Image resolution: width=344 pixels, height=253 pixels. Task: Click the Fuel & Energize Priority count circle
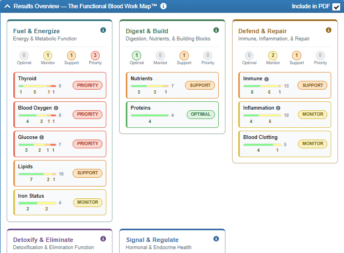click(95, 55)
